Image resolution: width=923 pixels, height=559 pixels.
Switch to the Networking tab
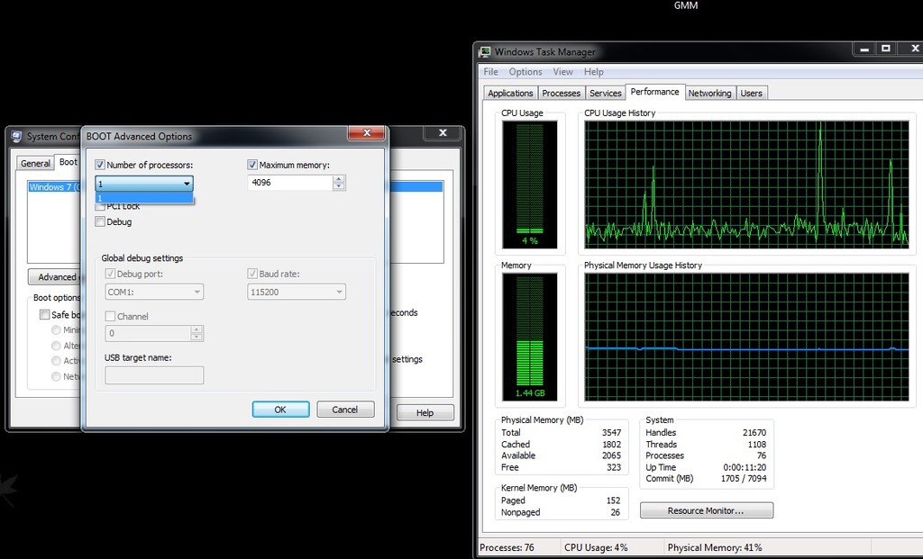tap(709, 93)
